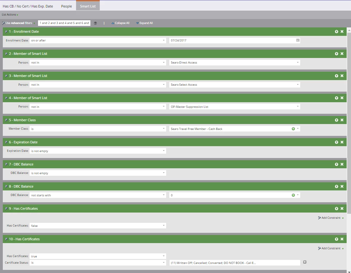Delete filter 3 Member of Smart List
The width and height of the screenshot is (351, 273).
click(342, 76)
